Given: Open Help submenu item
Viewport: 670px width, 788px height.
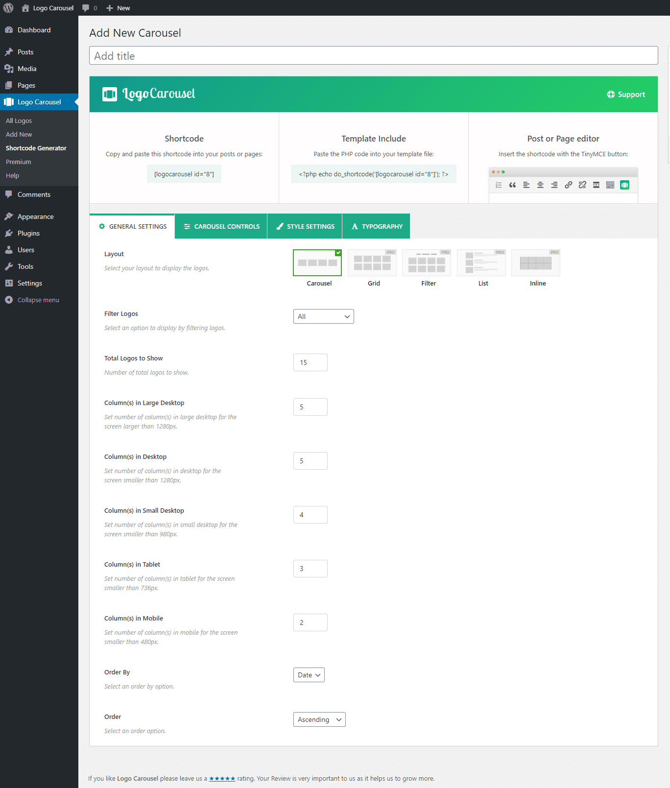Looking at the screenshot, I should coord(12,175).
